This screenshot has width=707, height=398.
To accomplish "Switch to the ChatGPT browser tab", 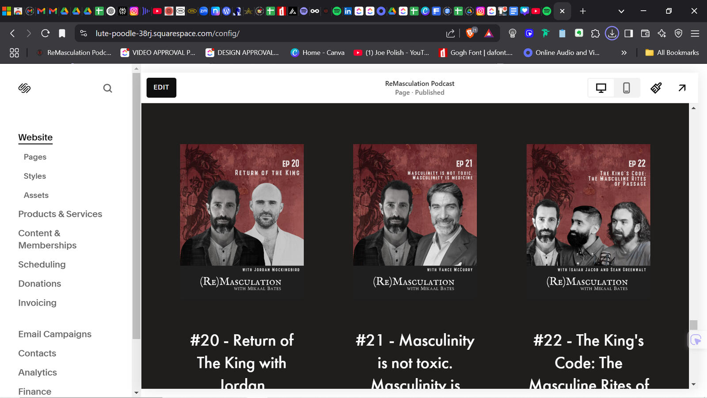I will coord(111,11).
